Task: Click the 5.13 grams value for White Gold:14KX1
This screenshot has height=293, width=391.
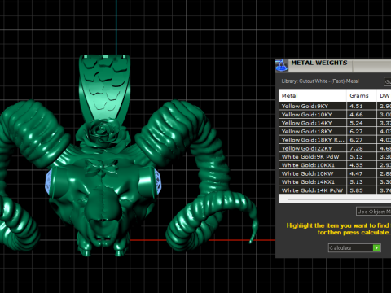Action: [x=356, y=181]
